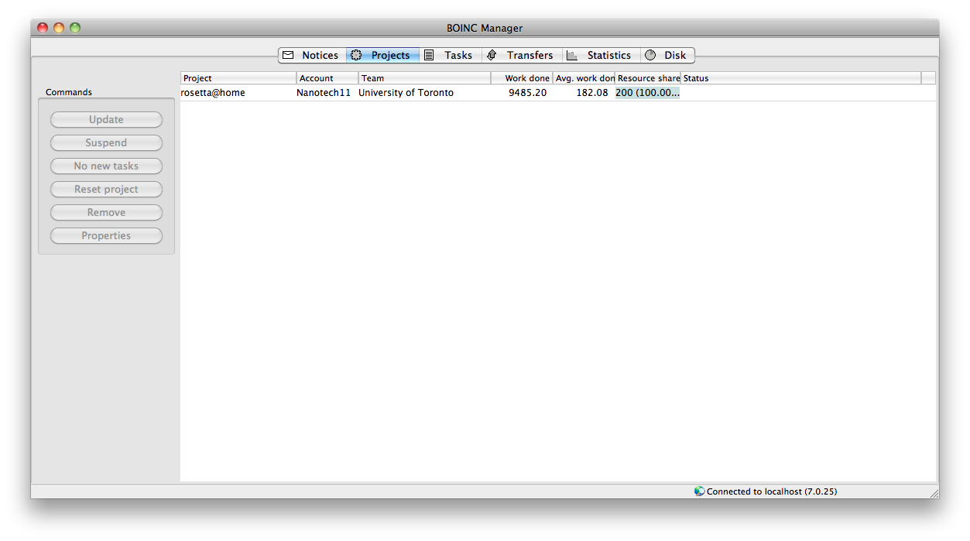The image size is (970, 541).
Task: Zoom the BOINC Manager window
Action: [75, 28]
